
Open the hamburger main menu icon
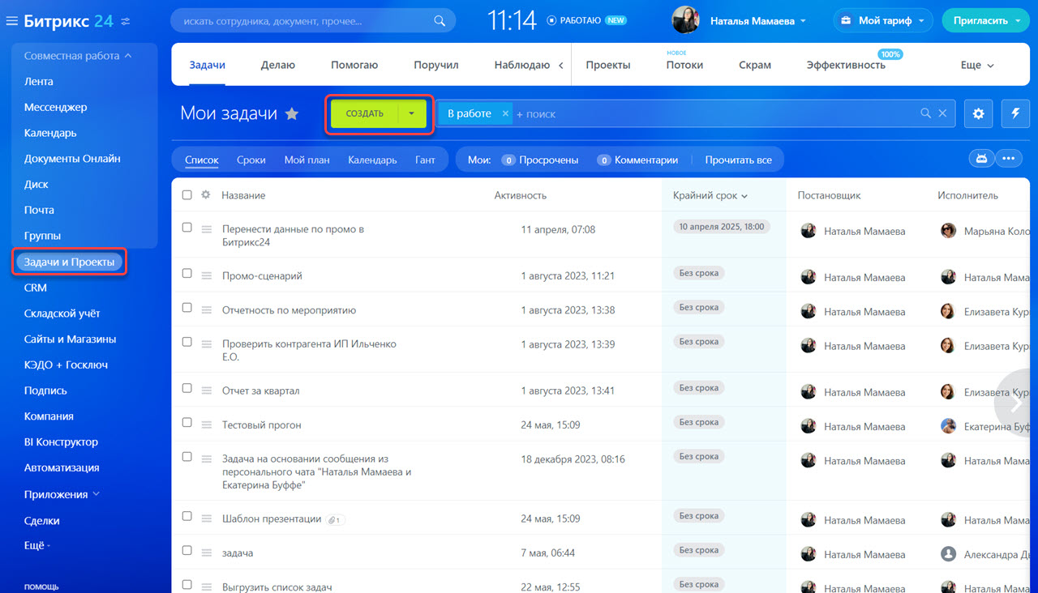(x=12, y=21)
